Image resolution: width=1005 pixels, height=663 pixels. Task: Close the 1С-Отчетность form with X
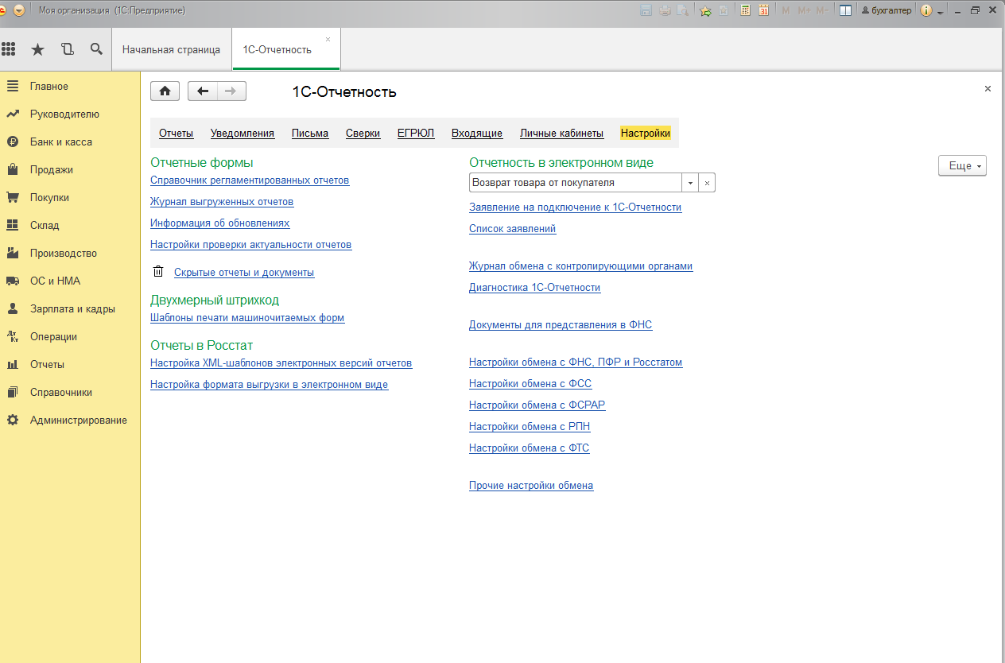click(x=988, y=89)
